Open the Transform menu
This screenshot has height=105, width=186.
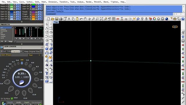(x=64, y=2)
